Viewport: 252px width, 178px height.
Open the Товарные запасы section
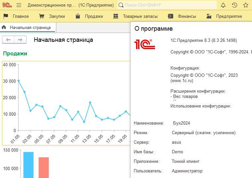tap(140, 16)
